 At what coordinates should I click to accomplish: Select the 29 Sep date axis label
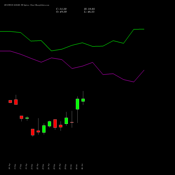[x=65, y=167]
